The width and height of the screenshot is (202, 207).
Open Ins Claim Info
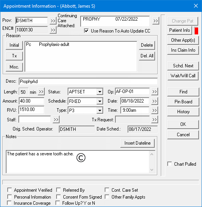(x=183, y=50)
